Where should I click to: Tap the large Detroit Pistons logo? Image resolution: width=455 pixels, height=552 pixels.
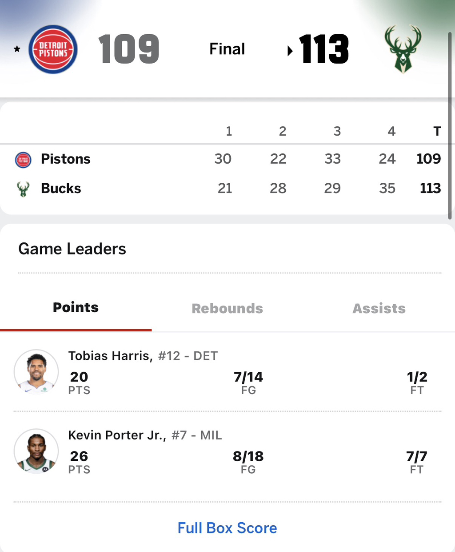point(53,49)
